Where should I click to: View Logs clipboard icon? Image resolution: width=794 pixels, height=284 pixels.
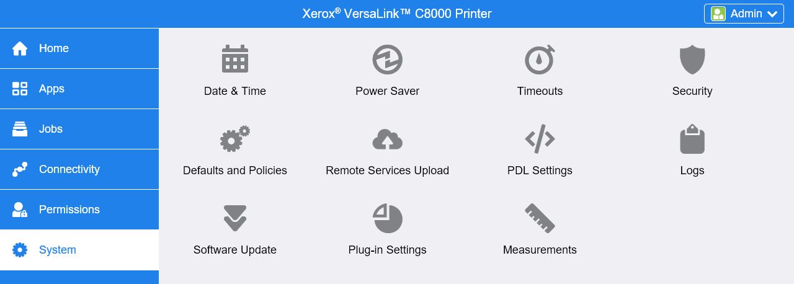tap(692, 139)
